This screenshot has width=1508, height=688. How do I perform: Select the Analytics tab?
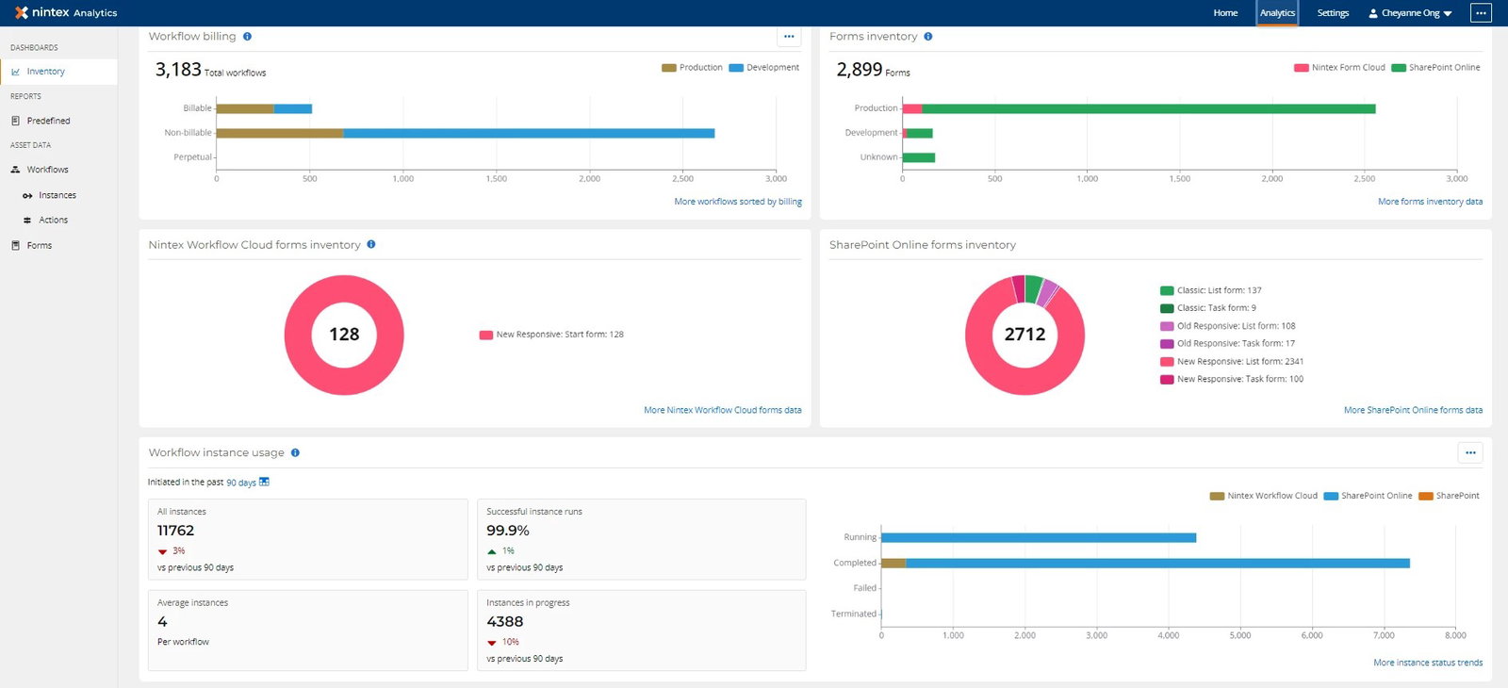tap(1277, 13)
